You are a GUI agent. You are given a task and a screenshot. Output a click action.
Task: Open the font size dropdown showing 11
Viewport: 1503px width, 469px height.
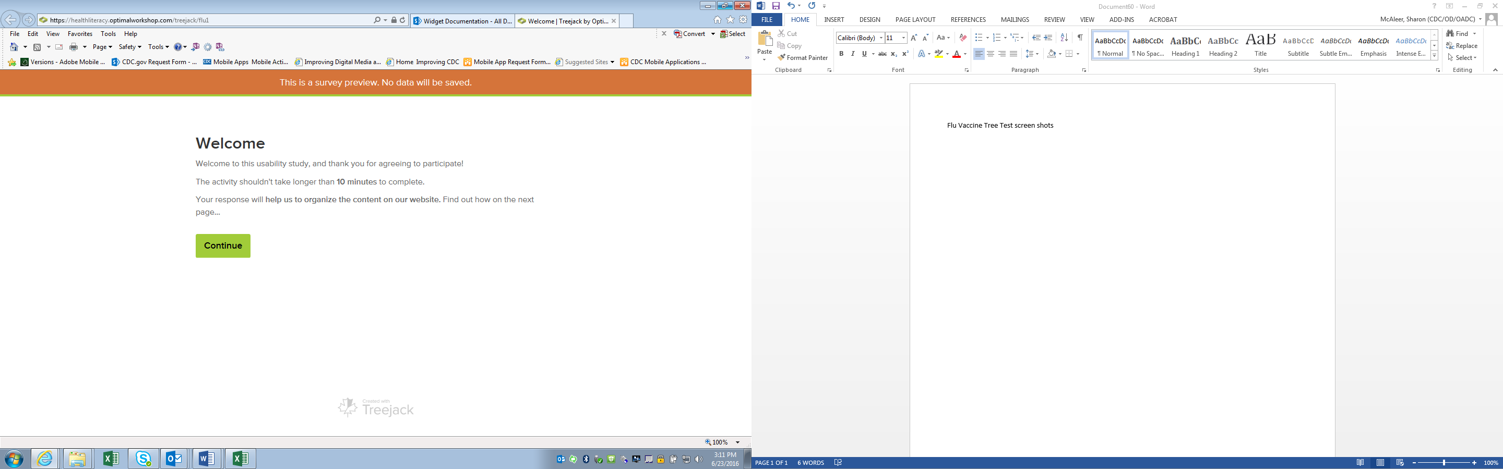pyautogui.click(x=903, y=38)
